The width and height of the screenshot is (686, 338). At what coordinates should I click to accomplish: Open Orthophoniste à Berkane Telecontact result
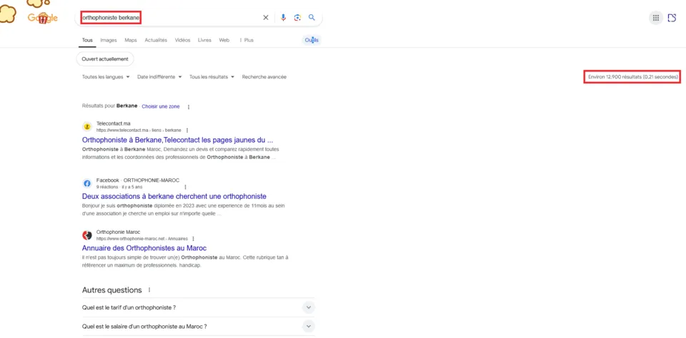178,140
